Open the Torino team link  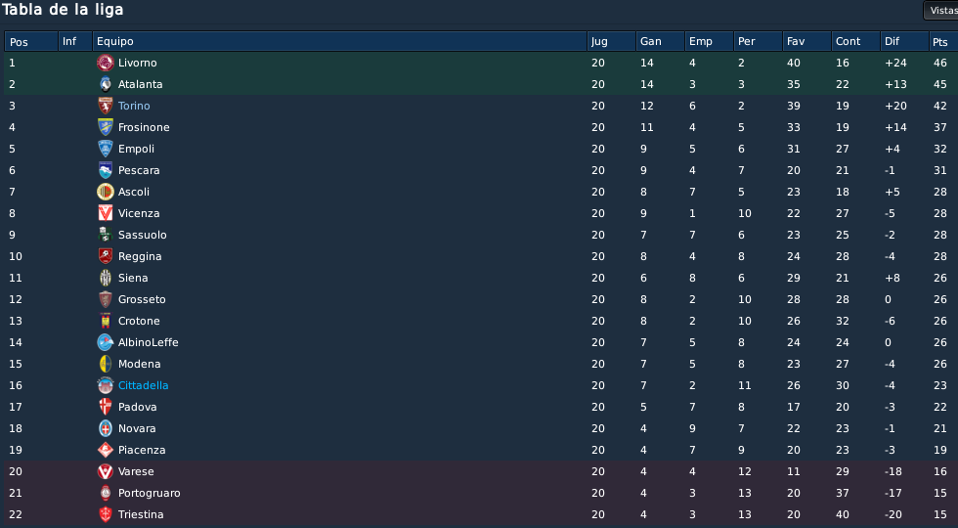(x=134, y=106)
